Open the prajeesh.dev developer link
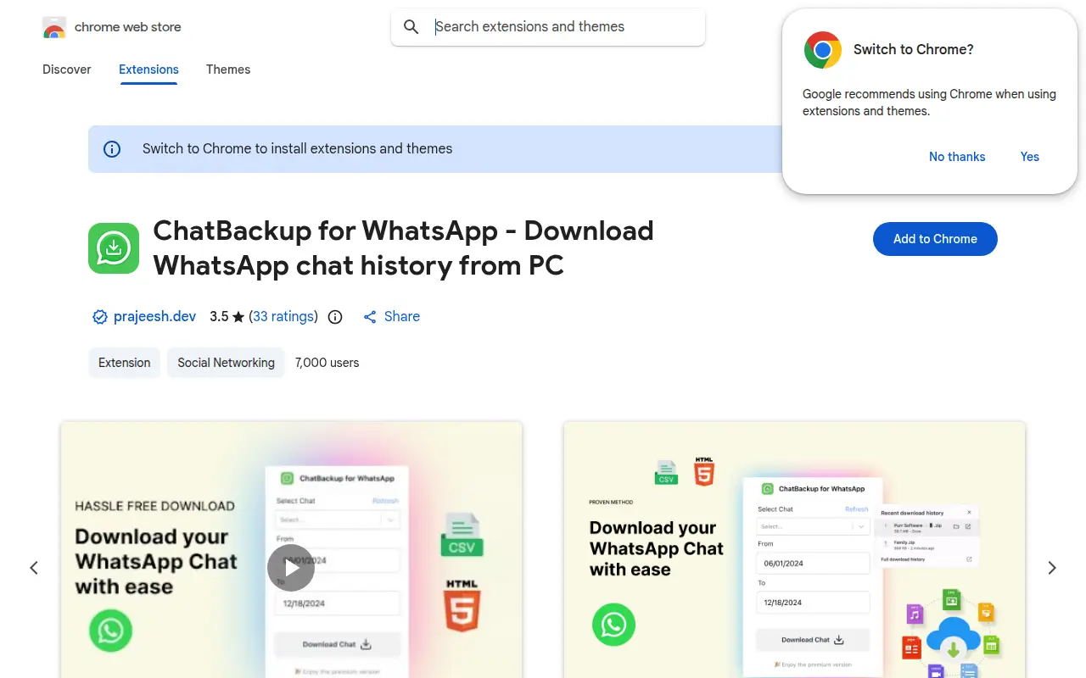 tap(155, 316)
